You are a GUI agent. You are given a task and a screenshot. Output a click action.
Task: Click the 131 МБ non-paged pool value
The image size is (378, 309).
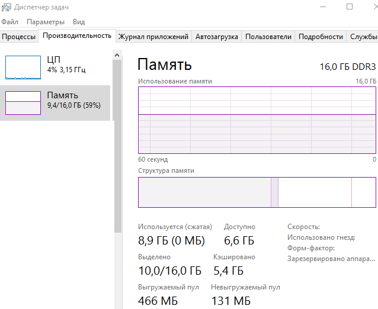pos(231,301)
